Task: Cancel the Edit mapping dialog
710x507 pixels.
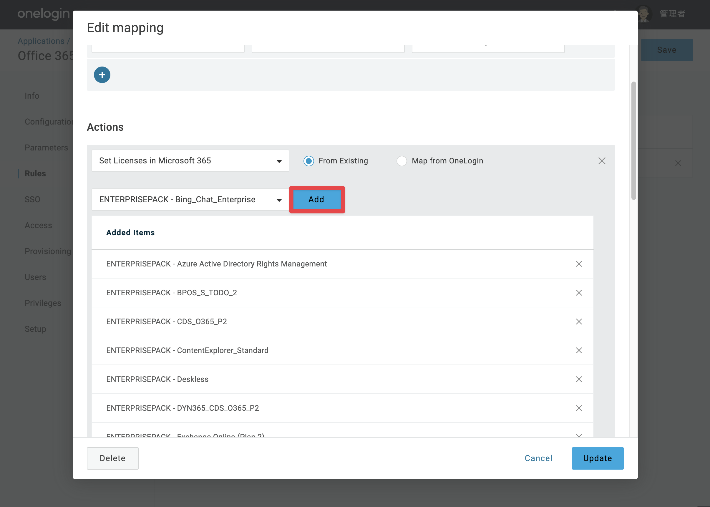Action: (538, 458)
